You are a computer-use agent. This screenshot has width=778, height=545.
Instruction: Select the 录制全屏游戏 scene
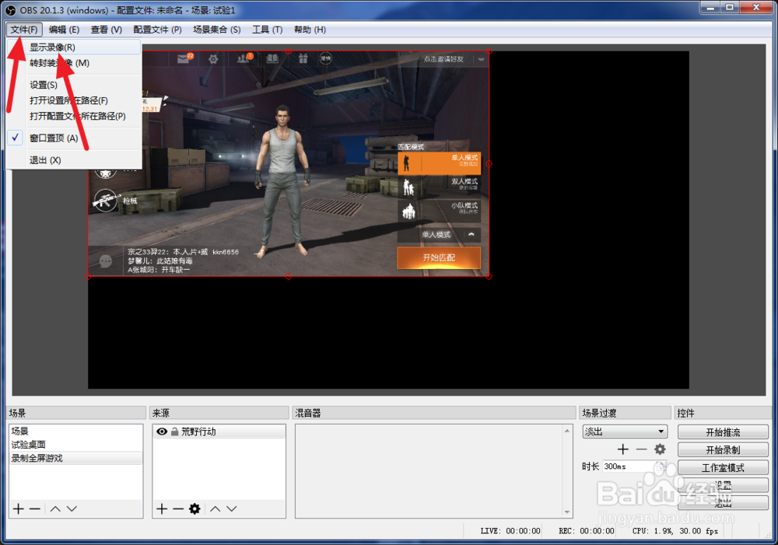pos(75,458)
